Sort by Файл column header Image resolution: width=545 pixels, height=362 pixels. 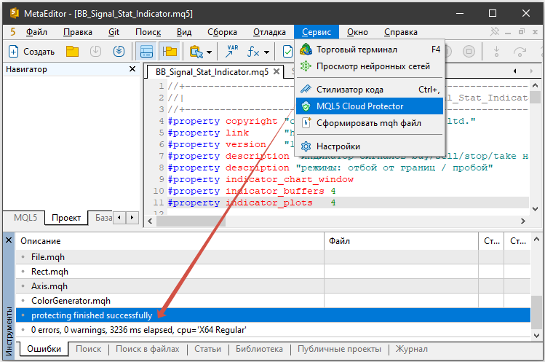coord(402,241)
